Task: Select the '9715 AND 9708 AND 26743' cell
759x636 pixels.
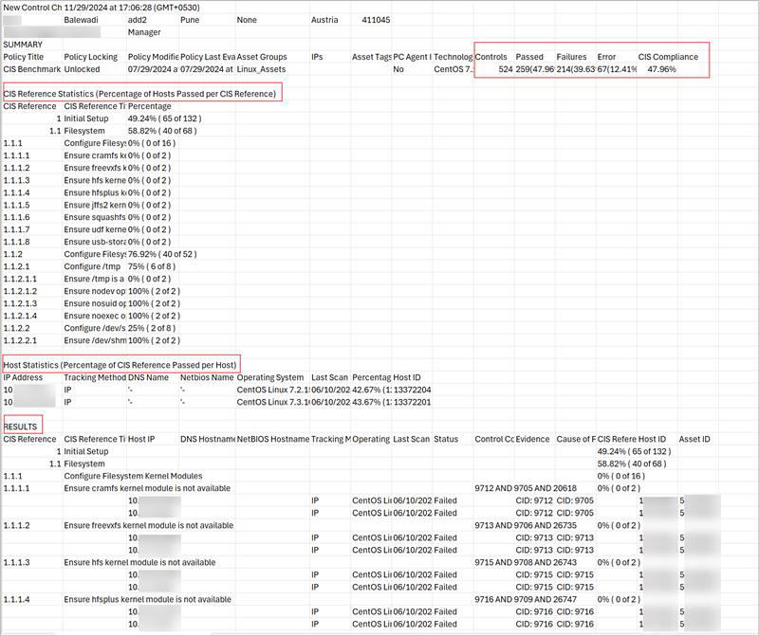Action: pyautogui.click(x=526, y=562)
